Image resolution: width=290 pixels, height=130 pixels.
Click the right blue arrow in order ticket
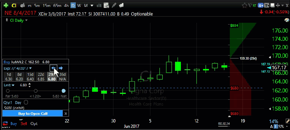coord(61,68)
